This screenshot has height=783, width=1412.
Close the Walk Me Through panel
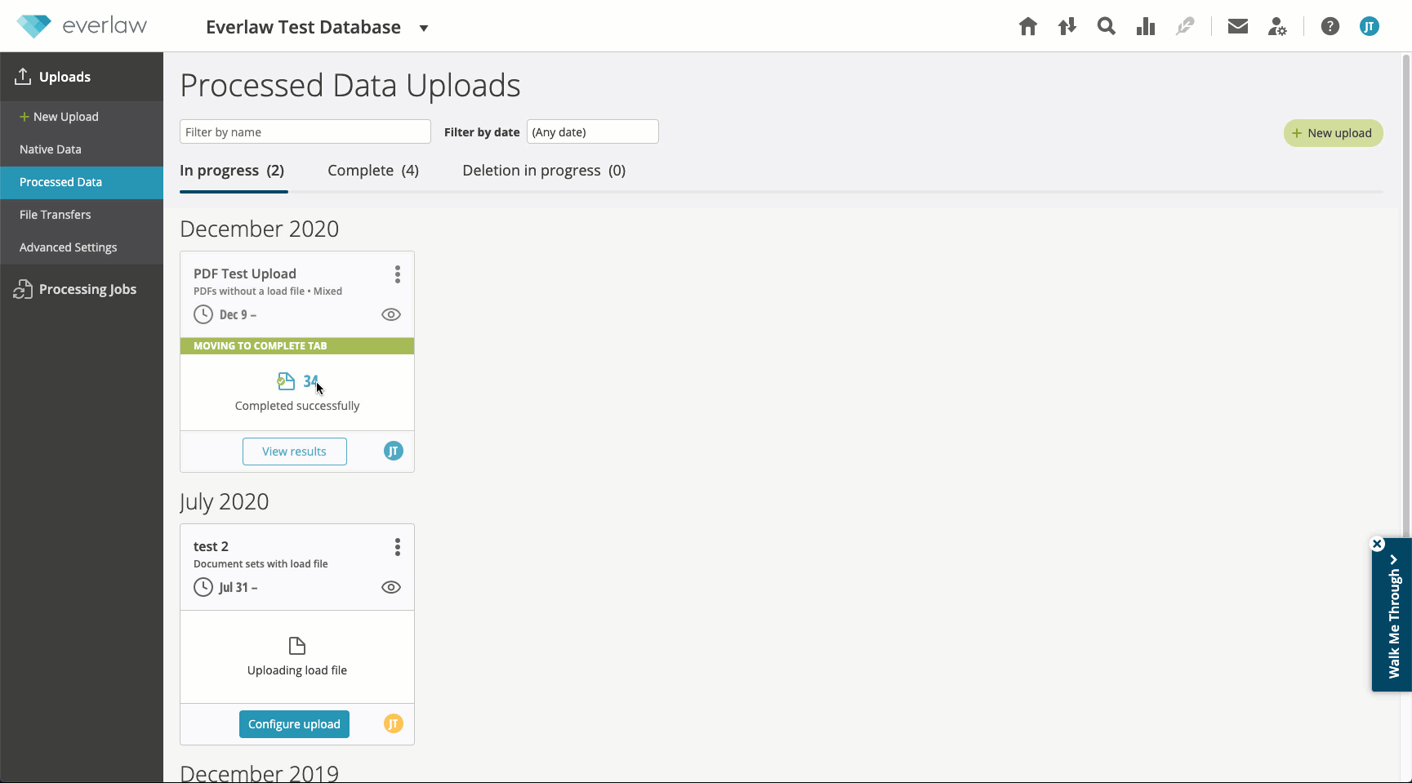coord(1377,544)
